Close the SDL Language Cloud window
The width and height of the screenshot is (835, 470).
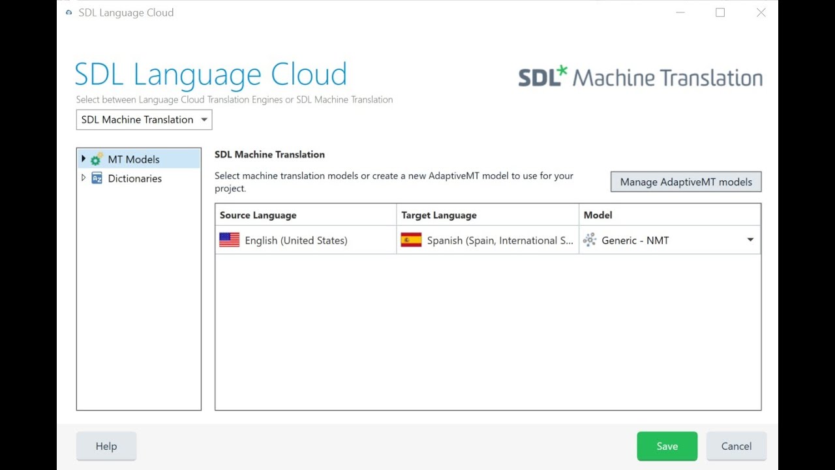(x=761, y=12)
